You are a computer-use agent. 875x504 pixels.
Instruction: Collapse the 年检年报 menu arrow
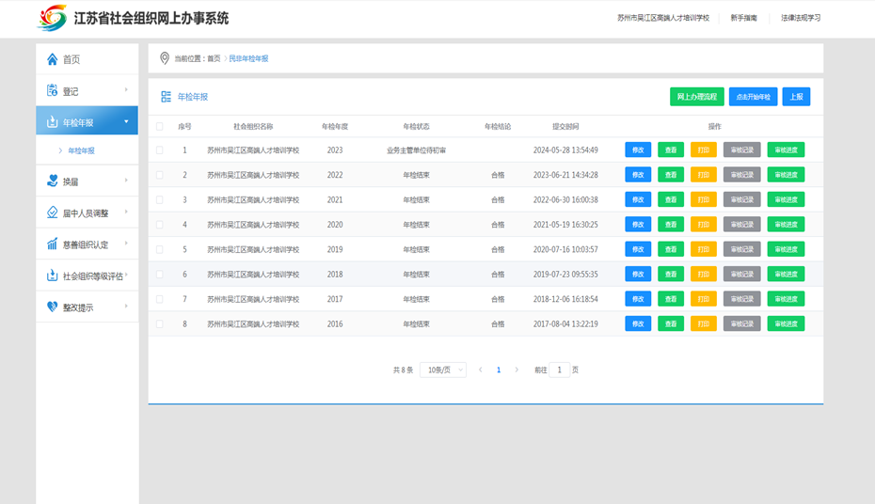(126, 121)
